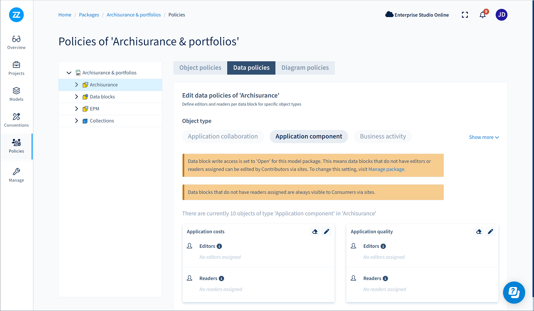Open the help chat bubble button

pos(514,292)
